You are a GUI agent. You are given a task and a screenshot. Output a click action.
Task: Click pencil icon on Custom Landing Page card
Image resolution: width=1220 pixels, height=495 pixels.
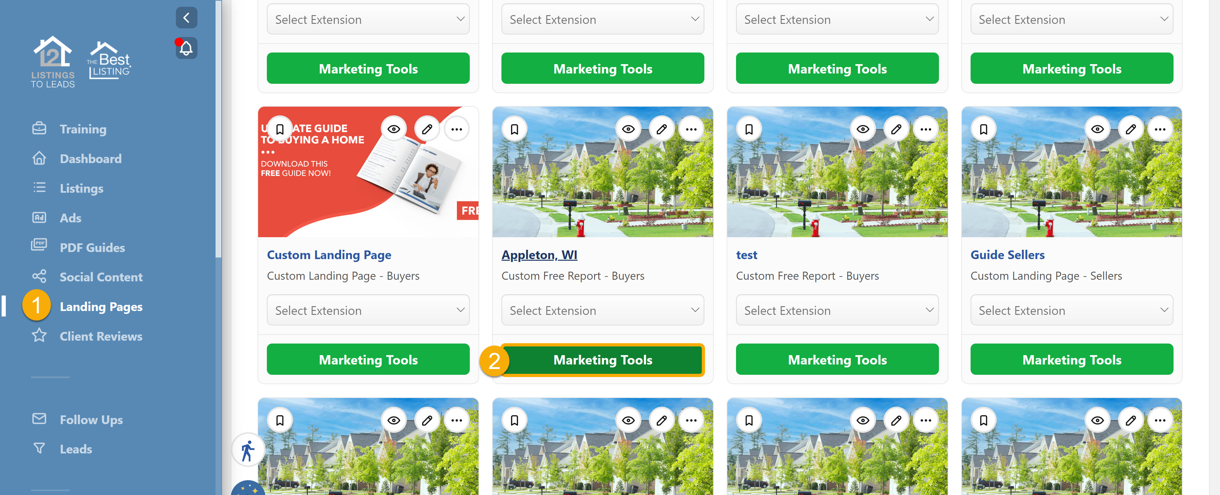(427, 129)
